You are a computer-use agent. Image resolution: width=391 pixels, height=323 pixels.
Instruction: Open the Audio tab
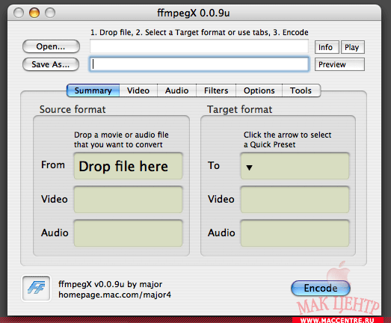coord(176,90)
